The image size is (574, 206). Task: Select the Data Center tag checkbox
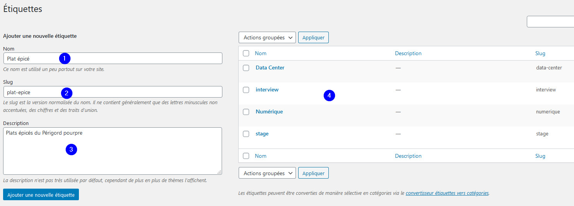pyautogui.click(x=246, y=68)
